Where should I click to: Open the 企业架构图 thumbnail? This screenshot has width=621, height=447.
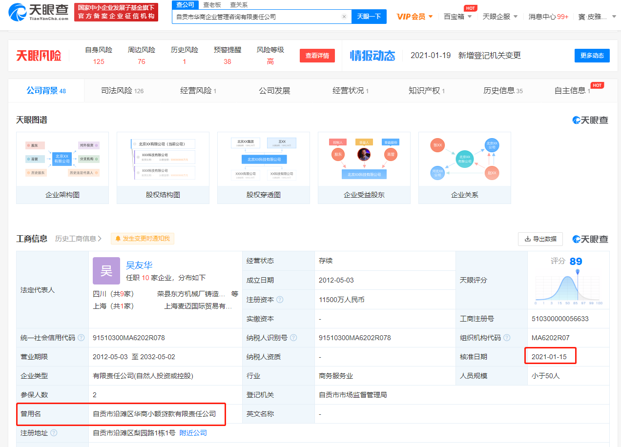pyautogui.click(x=62, y=167)
